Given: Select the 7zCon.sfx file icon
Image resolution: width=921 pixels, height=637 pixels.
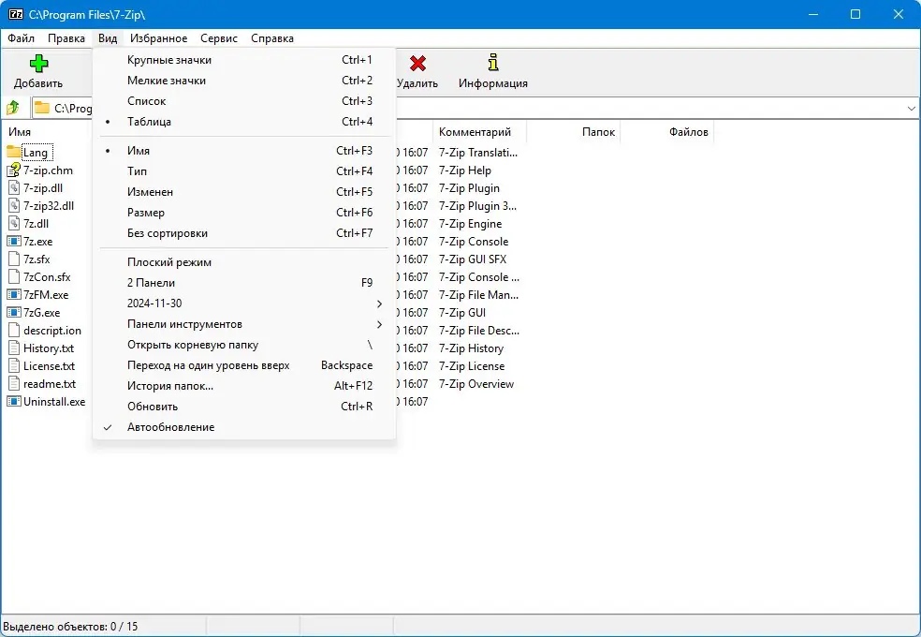Looking at the screenshot, I should tap(13, 276).
